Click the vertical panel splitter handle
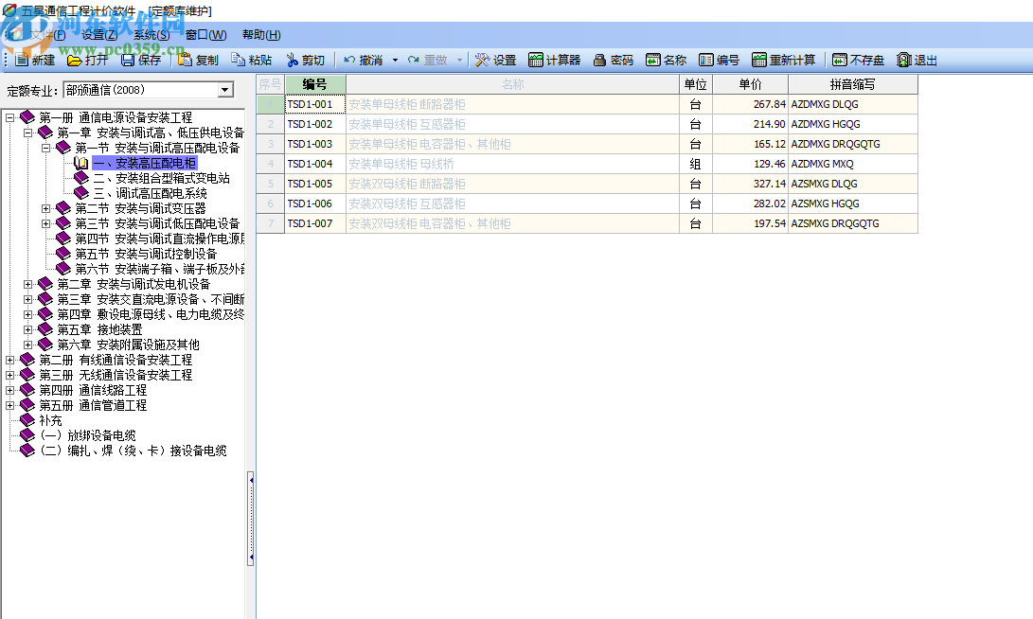This screenshot has width=1033, height=619. pyautogui.click(x=250, y=519)
